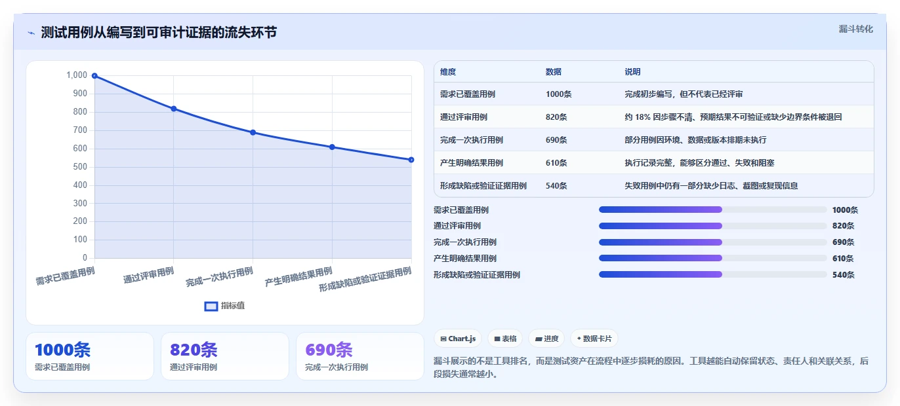900x406 pixels.
Task: Click the 指标值 legend text
Action: [233, 306]
